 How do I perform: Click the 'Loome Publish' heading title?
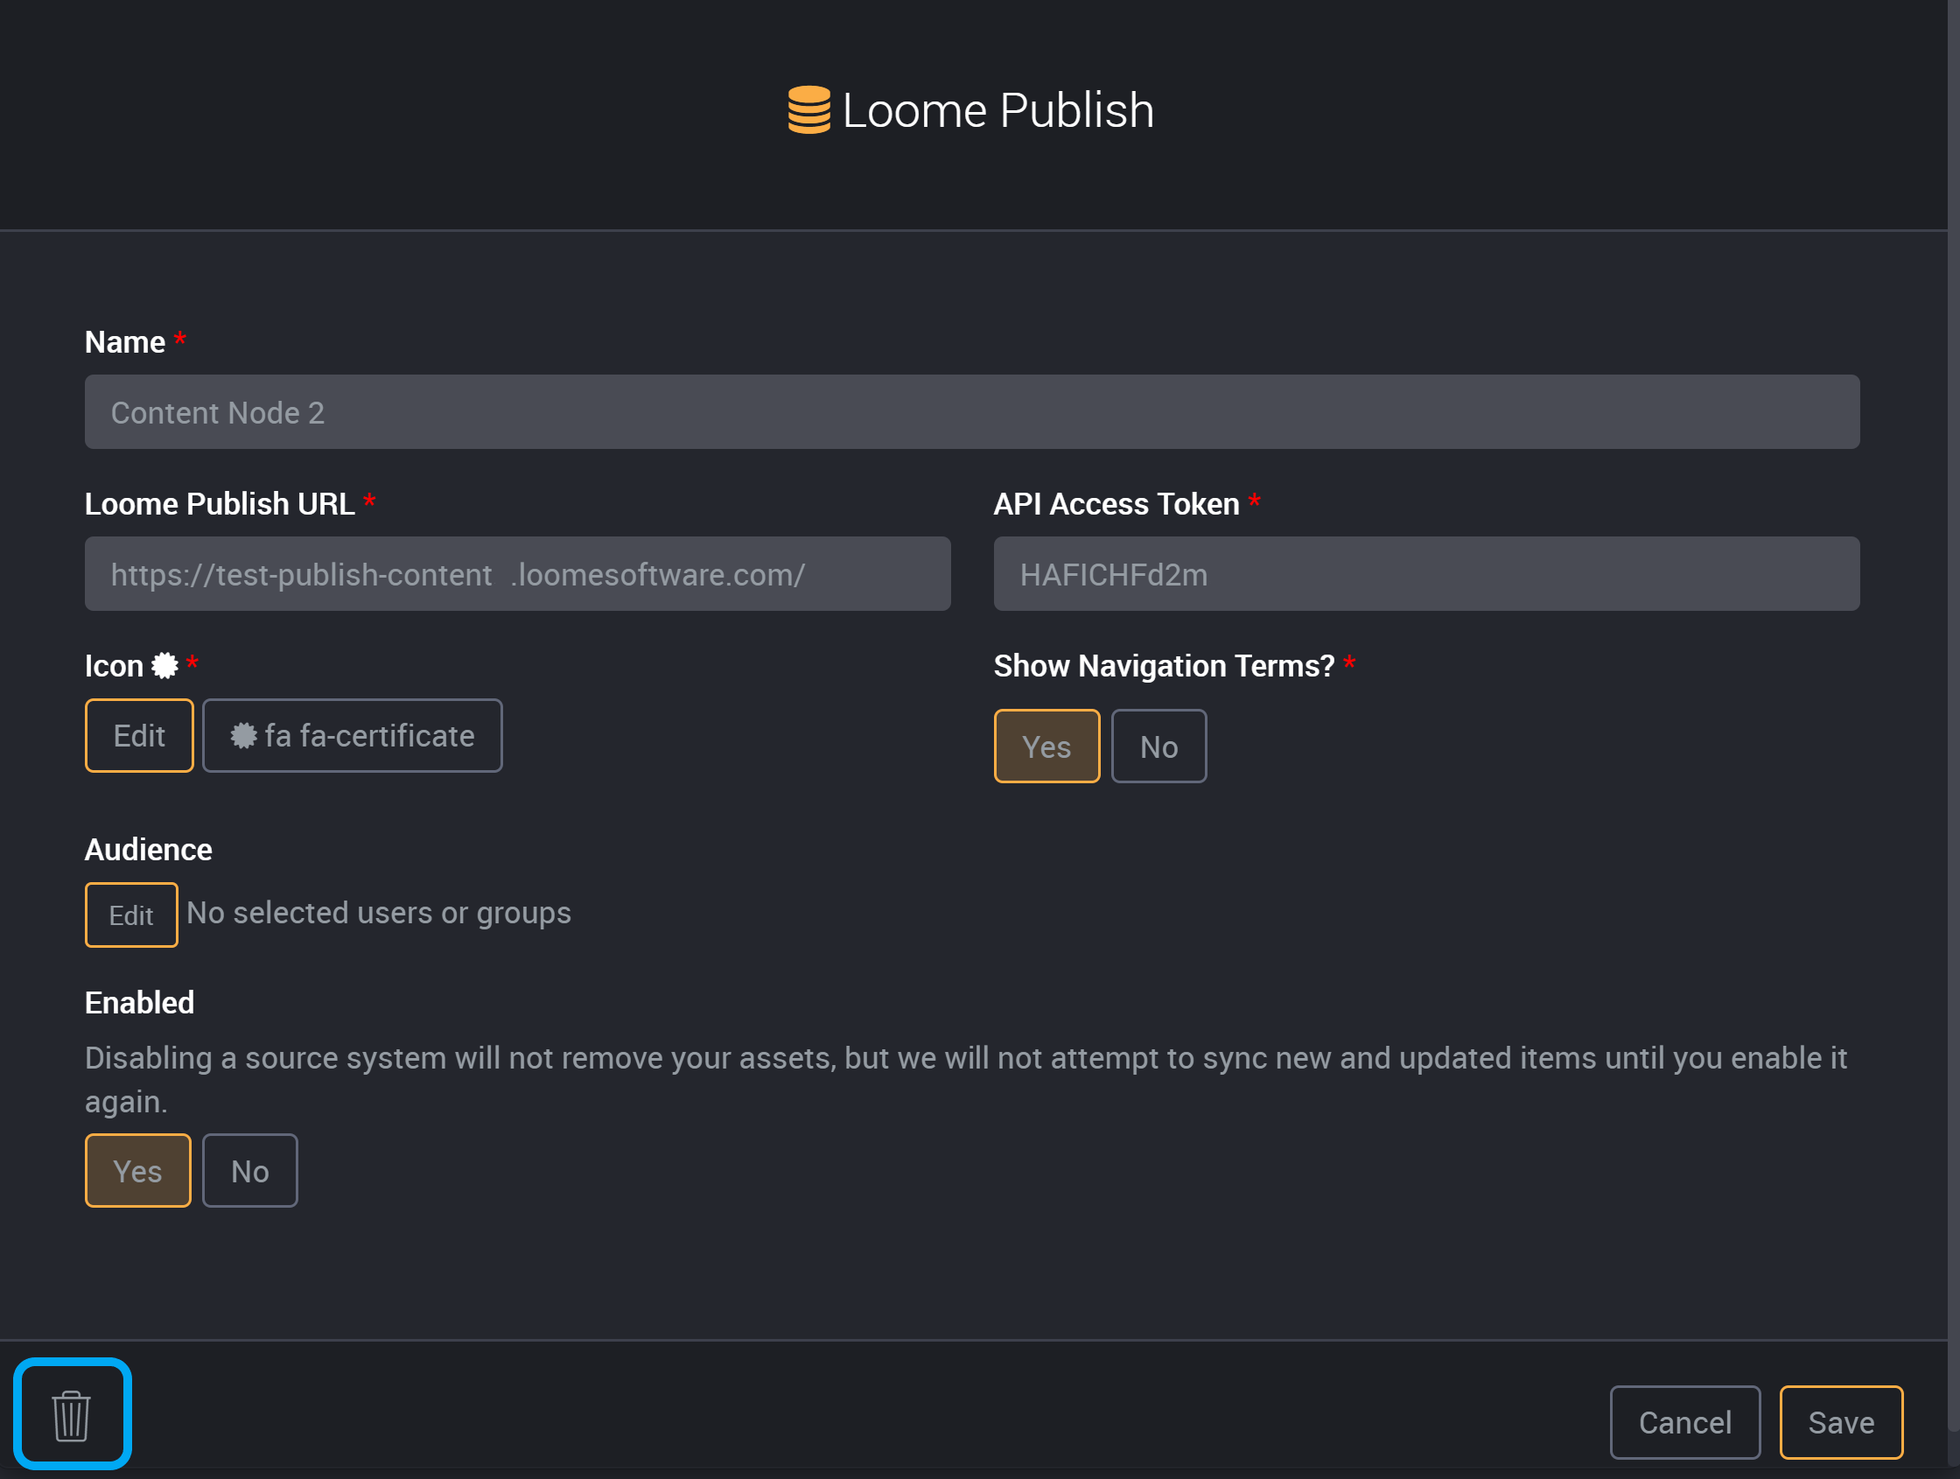997,110
